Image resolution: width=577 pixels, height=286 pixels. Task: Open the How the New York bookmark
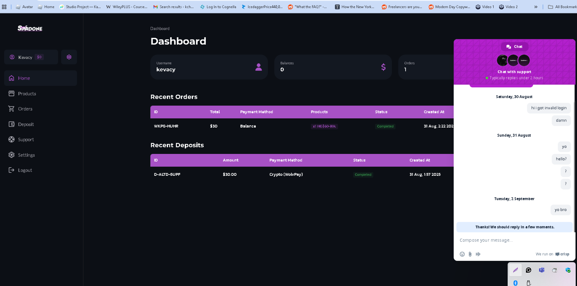(x=355, y=7)
